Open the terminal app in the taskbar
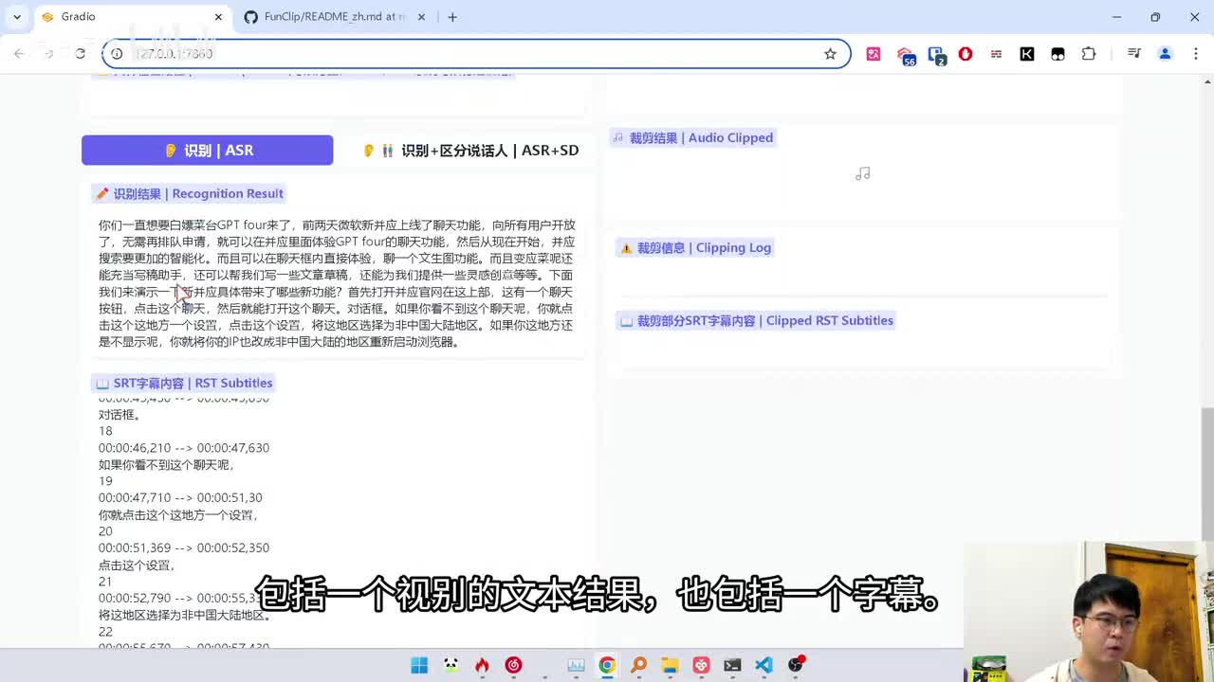The width and height of the screenshot is (1214, 682). pyautogui.click(x=732, y=665)
